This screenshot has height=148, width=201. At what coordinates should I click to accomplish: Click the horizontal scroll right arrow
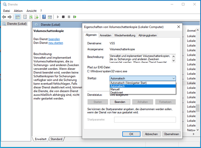point(194,134)
